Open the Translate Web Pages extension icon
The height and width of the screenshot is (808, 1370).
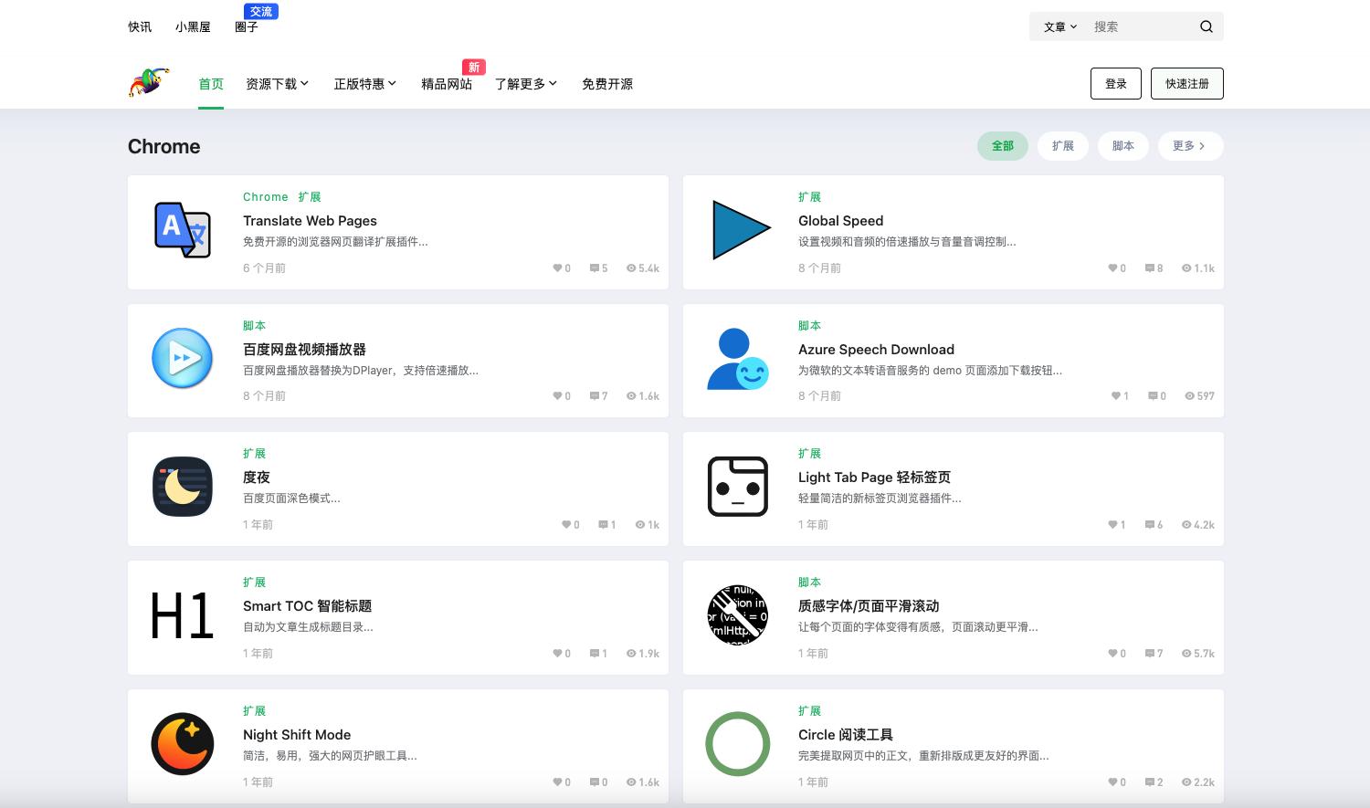pos(183,230)
